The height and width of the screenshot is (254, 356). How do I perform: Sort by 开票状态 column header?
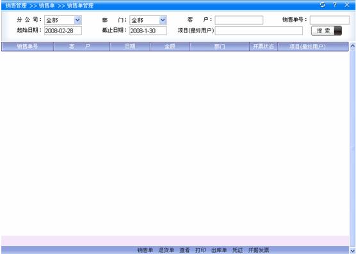tap(264, 47)
